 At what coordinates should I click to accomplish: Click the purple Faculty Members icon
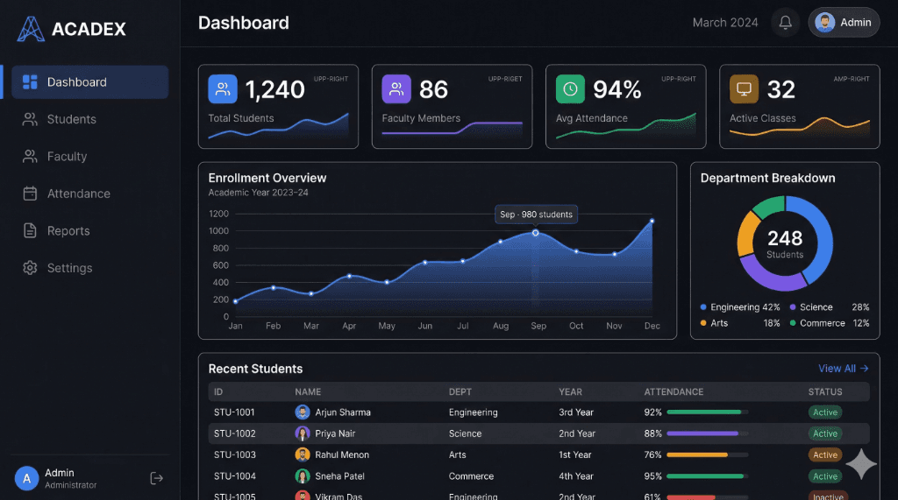pyautogui.click(x=396, y=88)
